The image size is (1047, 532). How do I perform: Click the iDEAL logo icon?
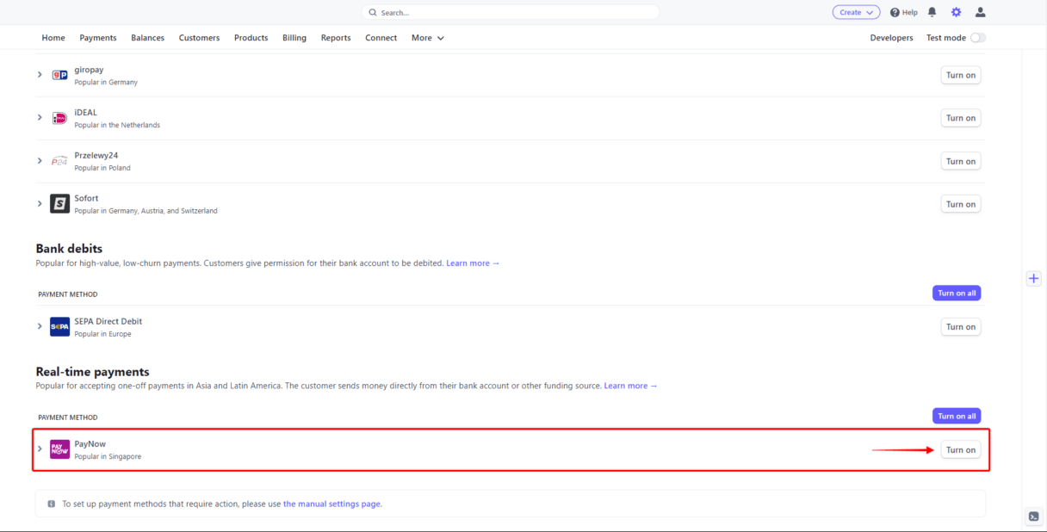click(x=59, y=118)
